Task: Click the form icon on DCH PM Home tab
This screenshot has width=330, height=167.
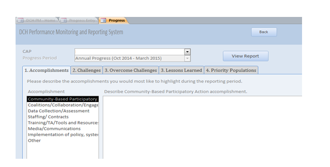Action: (x=21, y=21)
